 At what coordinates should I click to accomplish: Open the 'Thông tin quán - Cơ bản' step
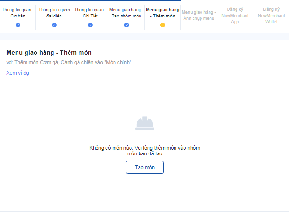coord(18,13)
